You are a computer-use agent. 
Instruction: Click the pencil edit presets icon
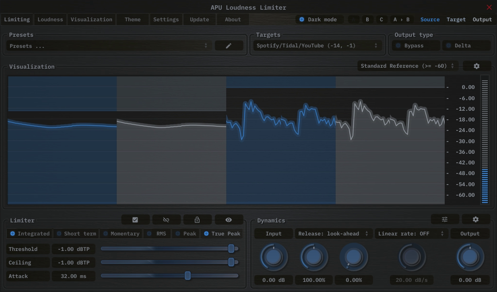pos(229,45)
